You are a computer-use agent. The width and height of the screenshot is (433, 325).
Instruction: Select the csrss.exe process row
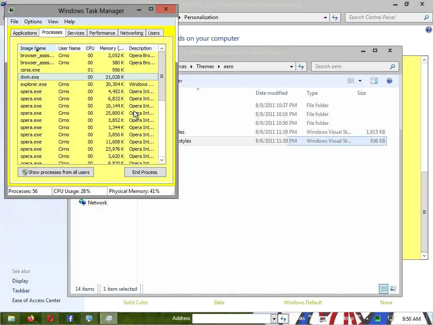(x=88, y=70)
